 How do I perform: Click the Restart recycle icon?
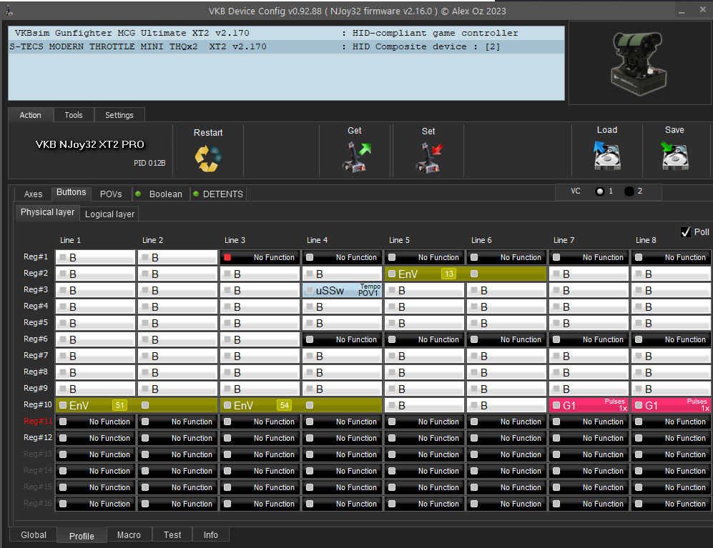(x=208, y=158)
